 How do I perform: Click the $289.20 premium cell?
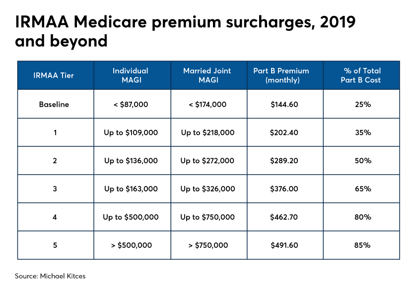284,161
